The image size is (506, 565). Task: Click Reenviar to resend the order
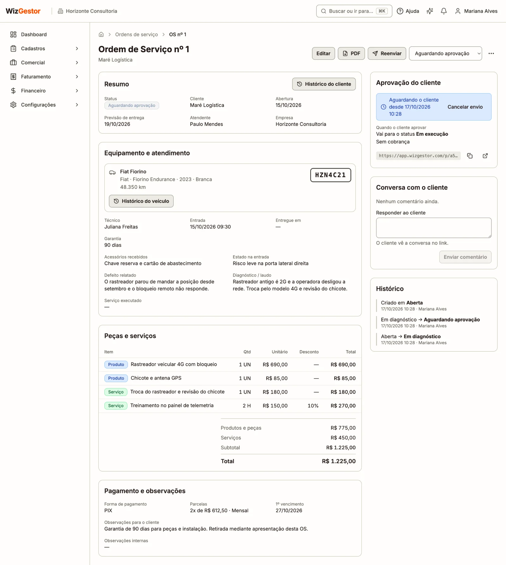pyautogui.click(x=387, y=53)
